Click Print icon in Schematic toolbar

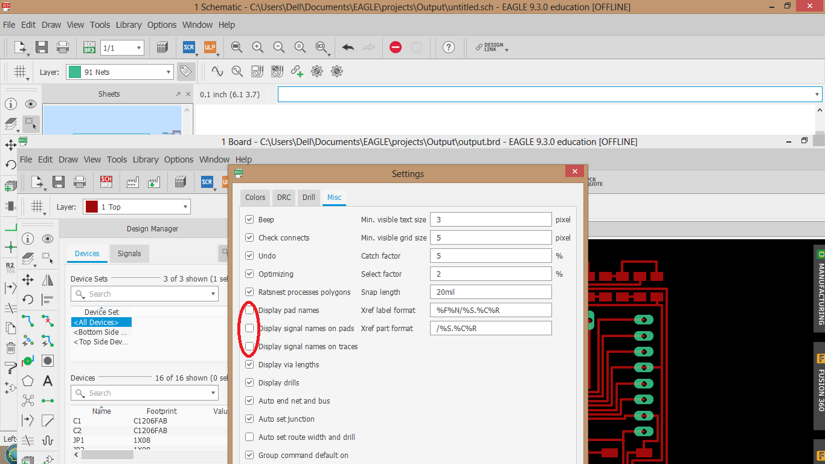(x=63, y=47)
